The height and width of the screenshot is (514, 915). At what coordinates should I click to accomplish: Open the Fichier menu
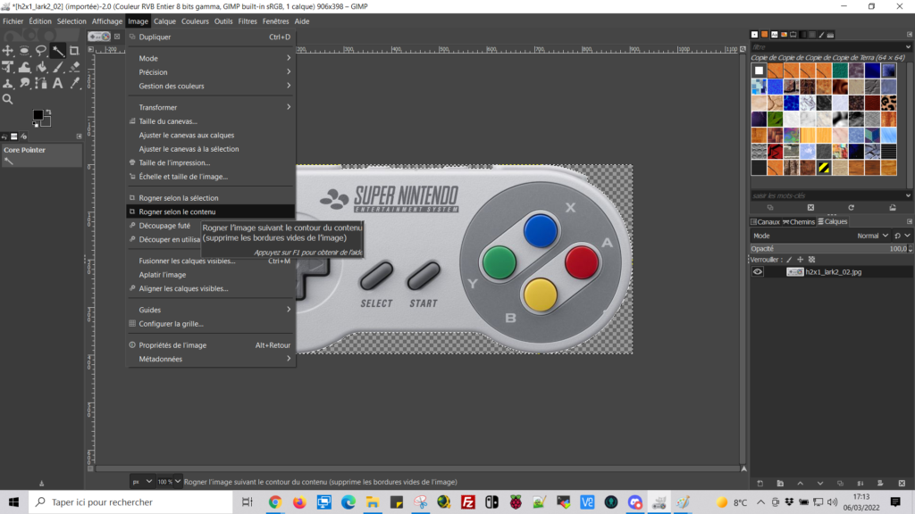coord(13,21)
